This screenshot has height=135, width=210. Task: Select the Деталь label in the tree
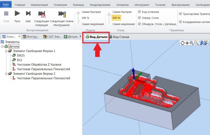point(14,46)
